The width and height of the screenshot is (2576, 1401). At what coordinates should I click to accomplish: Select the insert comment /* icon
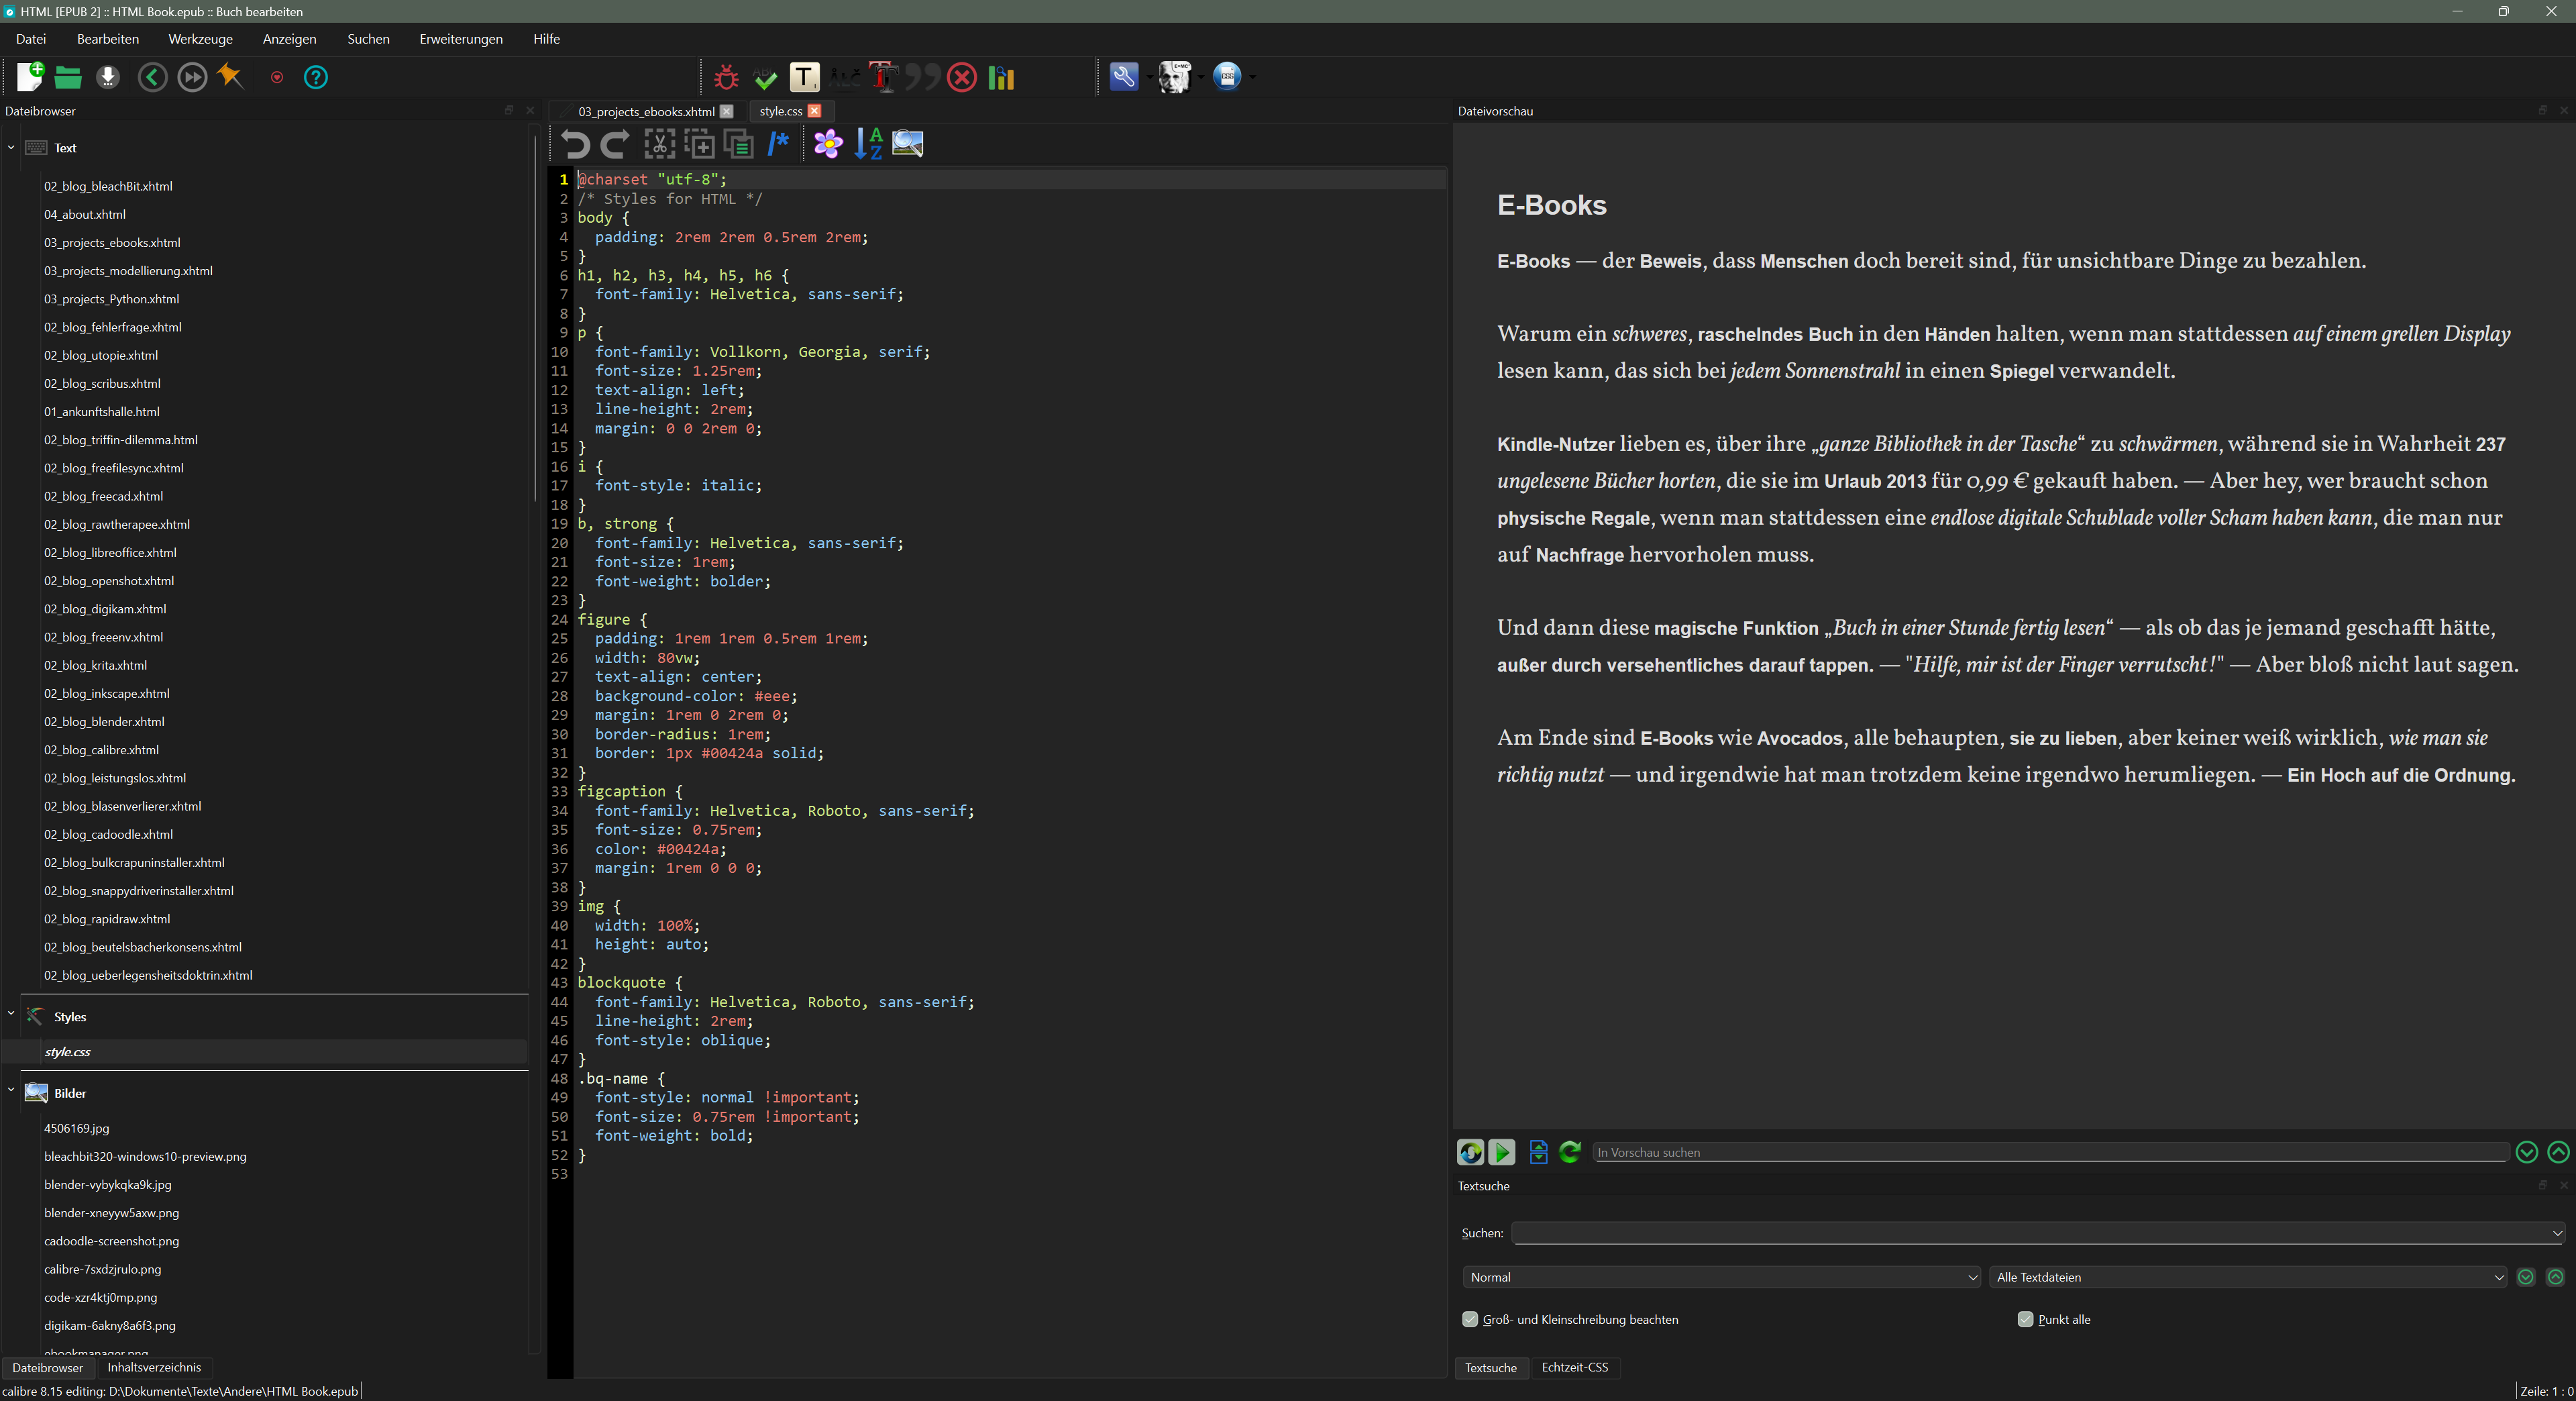click(778, 144)
